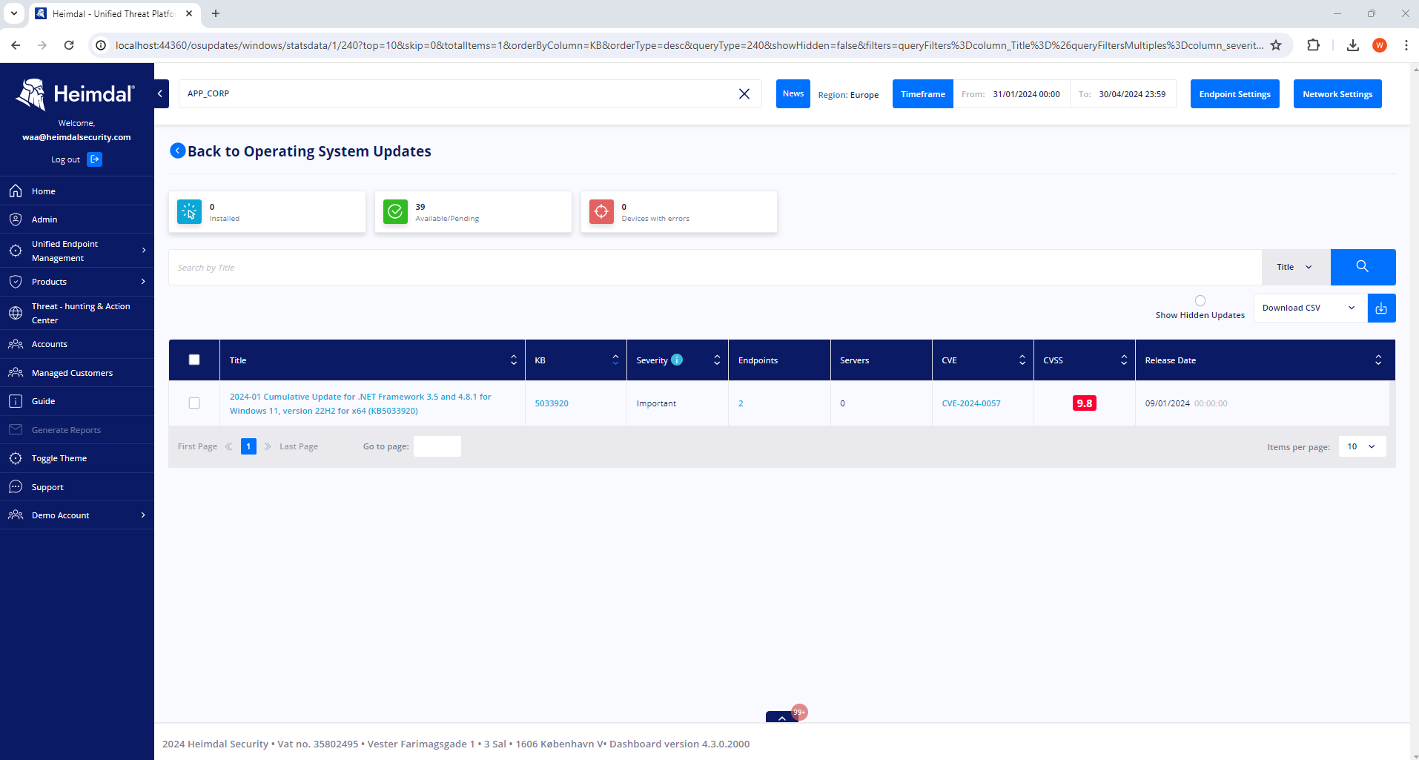The width and height of the screenshot is (1419, 760).
Task: Click the Unified Endpoint Management gear icon
Action: pos(16,251)
